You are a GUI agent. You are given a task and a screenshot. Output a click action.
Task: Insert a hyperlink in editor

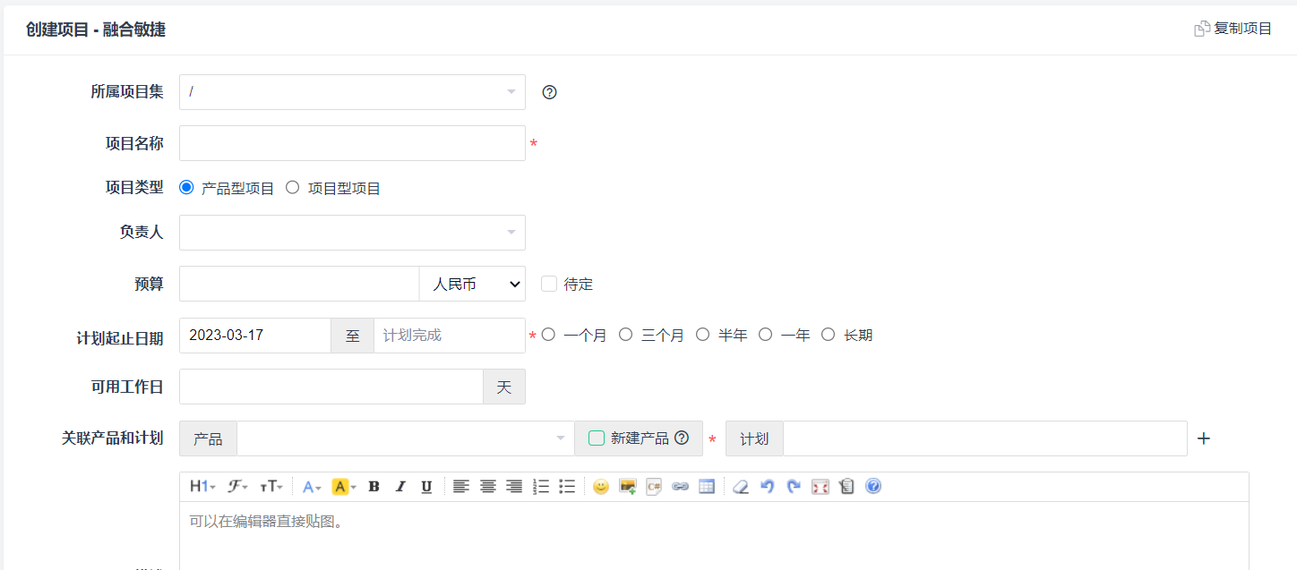click(x=680, y=487)
